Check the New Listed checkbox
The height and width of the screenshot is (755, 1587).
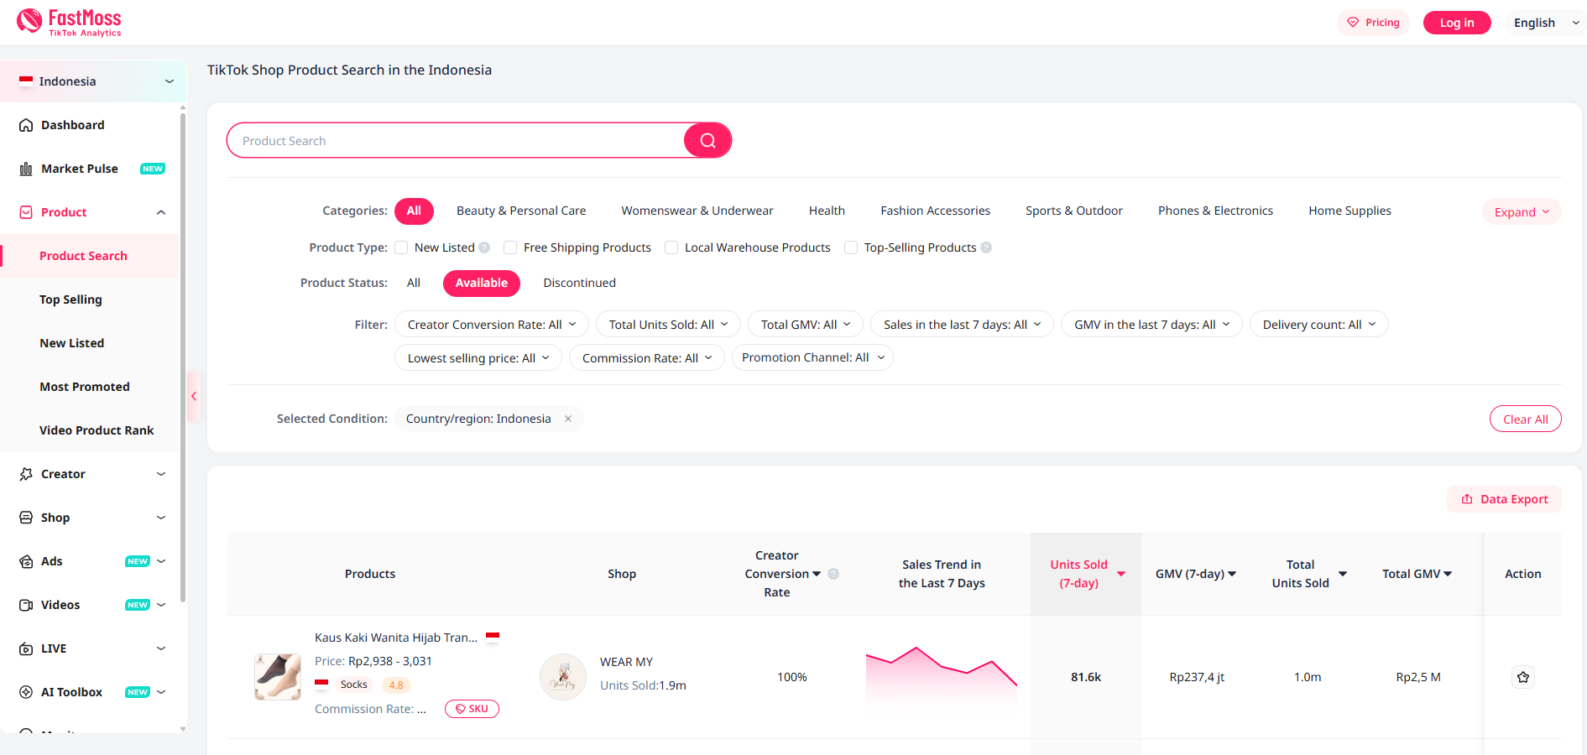coord(401,247)
